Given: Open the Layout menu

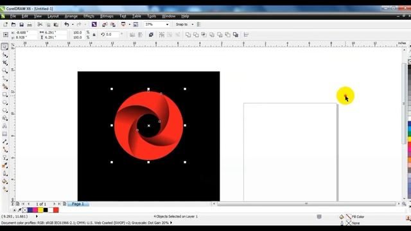Looking at the screenshot, I should [53, 16].
